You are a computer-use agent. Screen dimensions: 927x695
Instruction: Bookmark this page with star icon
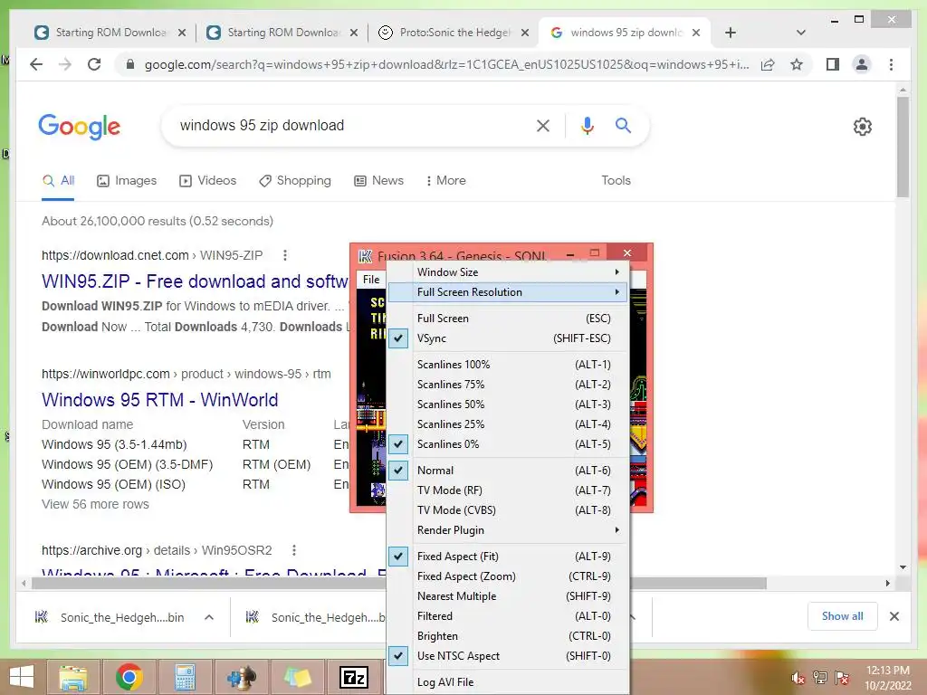(x=797, y=64)
